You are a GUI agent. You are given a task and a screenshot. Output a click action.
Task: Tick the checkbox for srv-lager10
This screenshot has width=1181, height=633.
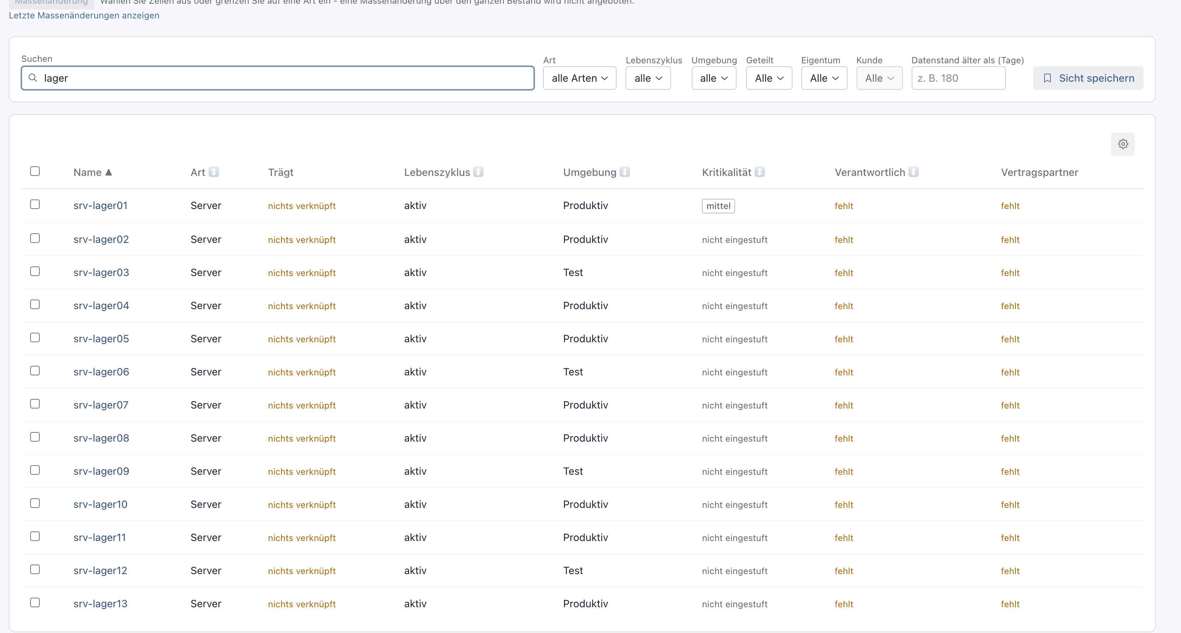[x=35, y=503]
